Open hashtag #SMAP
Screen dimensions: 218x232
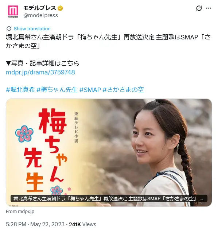tap(90, 90)
